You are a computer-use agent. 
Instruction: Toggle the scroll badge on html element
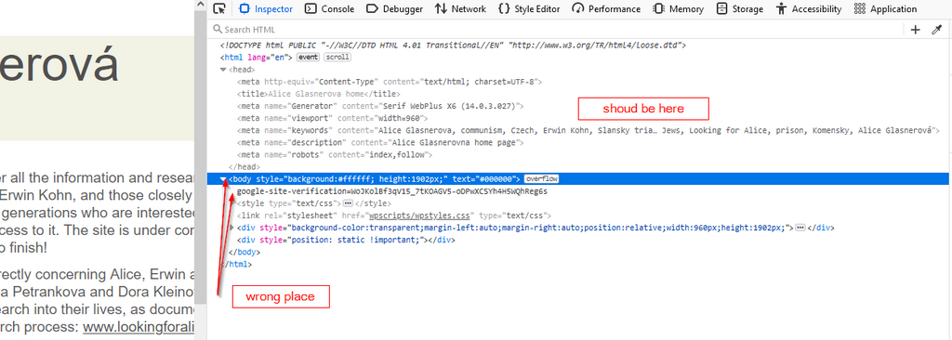pyautogui.click(x=337, y=57)
